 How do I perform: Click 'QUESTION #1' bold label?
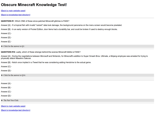coord(8,21)
